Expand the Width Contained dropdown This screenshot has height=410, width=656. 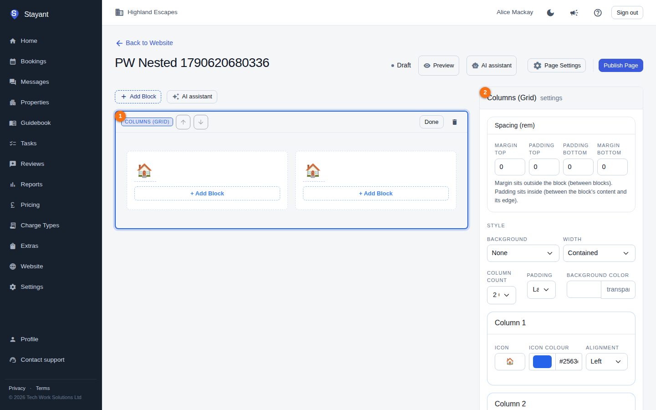pos(599,253)
